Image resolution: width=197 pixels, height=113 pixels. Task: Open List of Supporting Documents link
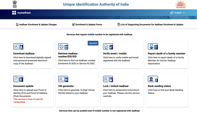coord(152,25)
